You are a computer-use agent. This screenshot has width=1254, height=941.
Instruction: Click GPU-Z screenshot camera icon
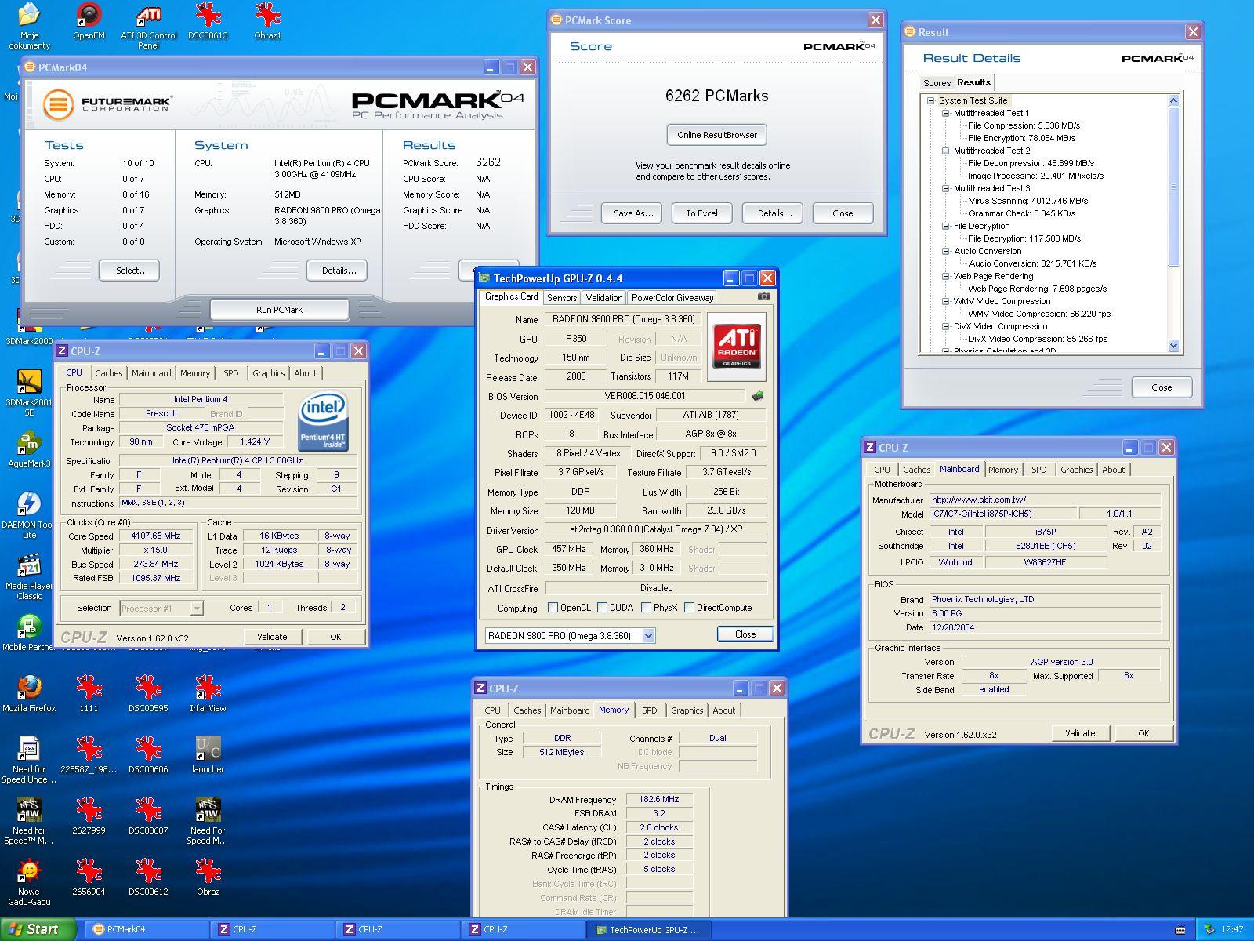point(764,296)
